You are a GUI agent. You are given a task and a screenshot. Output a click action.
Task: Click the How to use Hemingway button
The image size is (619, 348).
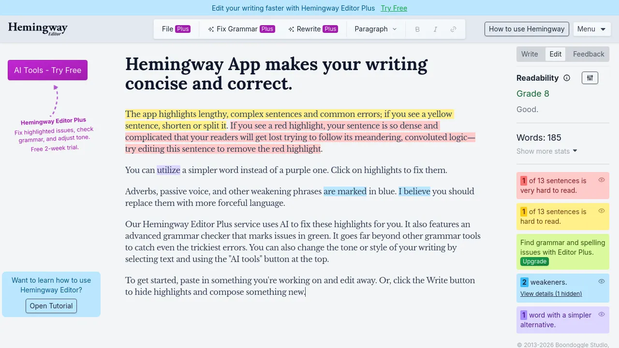[527, 29]
